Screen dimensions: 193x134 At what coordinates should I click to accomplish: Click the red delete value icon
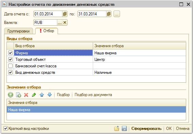26,95
